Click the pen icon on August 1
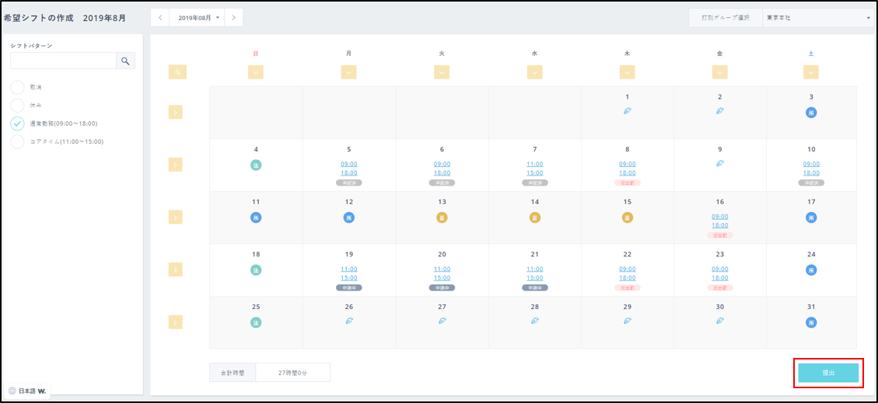Image resolution: width=878 pixels, height=403 pixels. pyautogui.click(x=627, y=111)
